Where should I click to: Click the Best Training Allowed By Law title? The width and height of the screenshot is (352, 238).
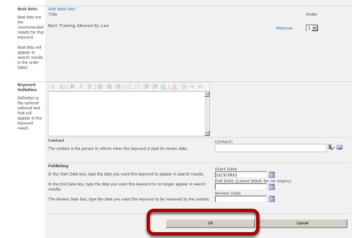[78, 26]
